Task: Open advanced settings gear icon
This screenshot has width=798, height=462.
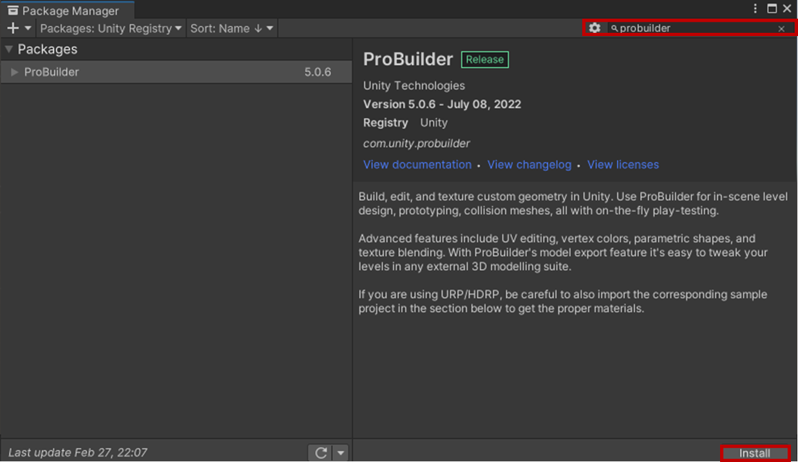Action: pyautogui.click(x=594, y=28)
